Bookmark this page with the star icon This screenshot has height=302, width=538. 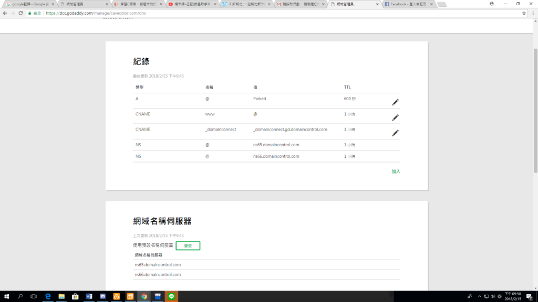[x=524, y=13]
